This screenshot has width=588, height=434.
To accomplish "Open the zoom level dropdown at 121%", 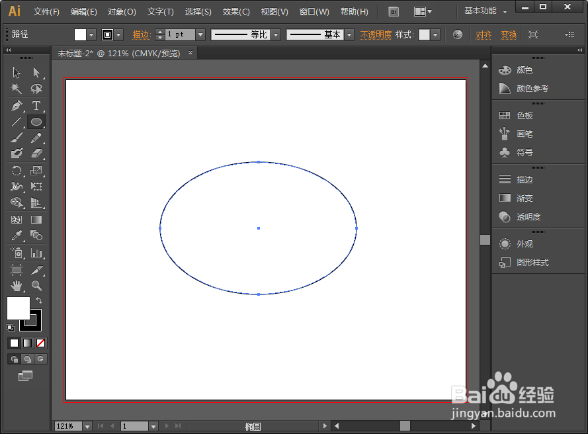I will click(87, 426).
